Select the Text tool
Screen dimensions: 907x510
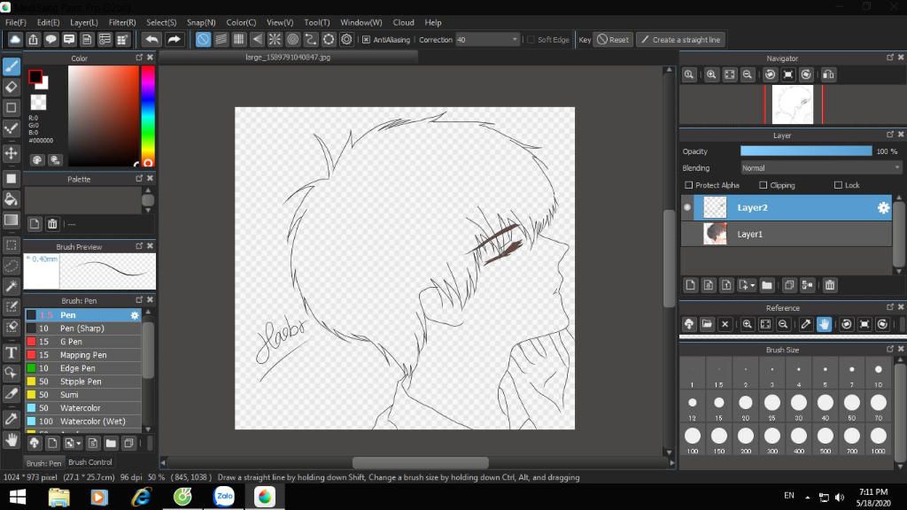11,352
